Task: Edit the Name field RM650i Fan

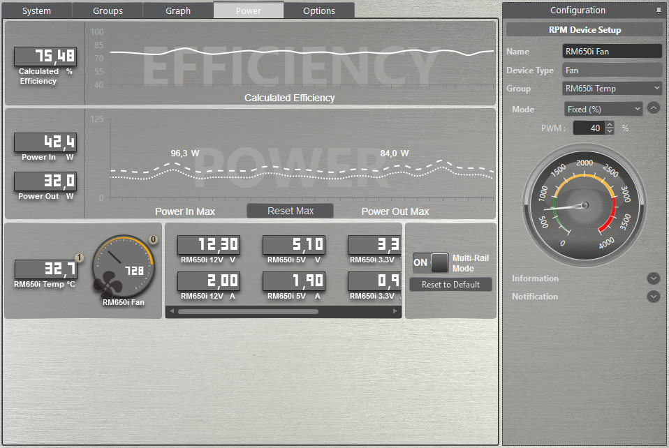Action: pos(612,51)
